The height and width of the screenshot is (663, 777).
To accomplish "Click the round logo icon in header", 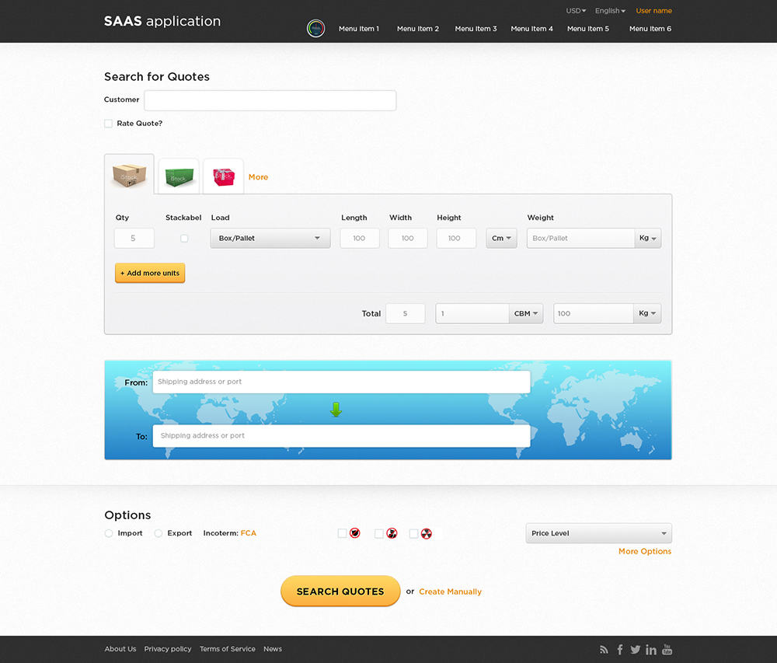I will [x=315, y=28].
